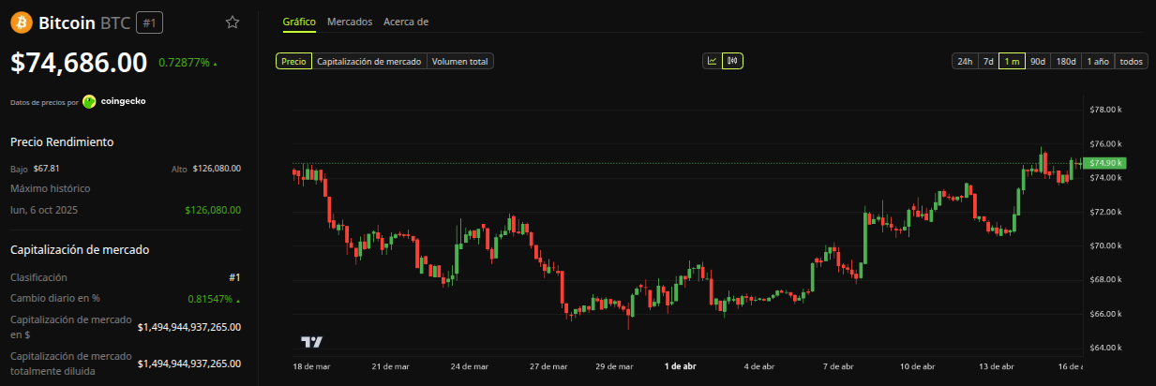The image size is (1156, 386).
Task: Open the Acerca de tab
Action: tap(406, 21)
